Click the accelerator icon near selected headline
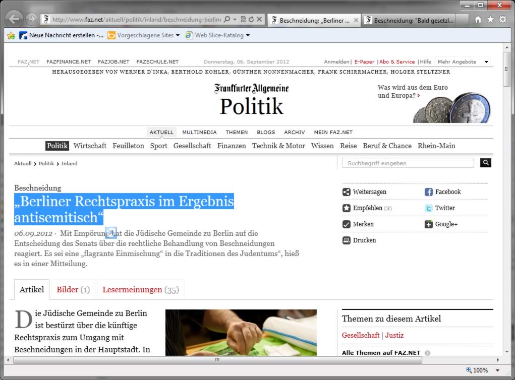The height and width of the screenshot is (380, 515). (x=110, y=233)
